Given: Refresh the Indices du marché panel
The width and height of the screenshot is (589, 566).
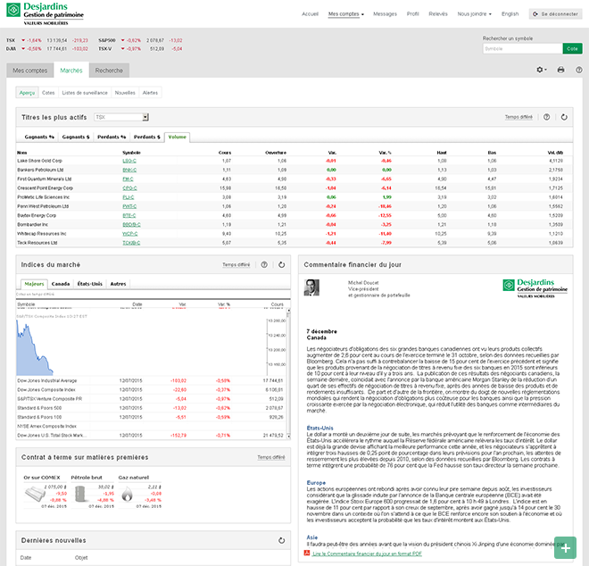Looking at the screenshot, I should (281, 264).
